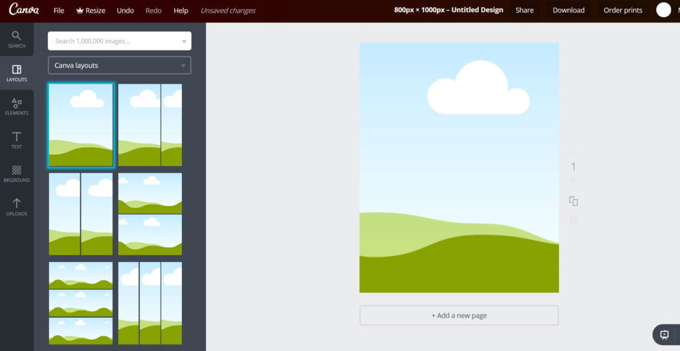Click the Download button
The image size is (680, 351).
tap(568, 10)
